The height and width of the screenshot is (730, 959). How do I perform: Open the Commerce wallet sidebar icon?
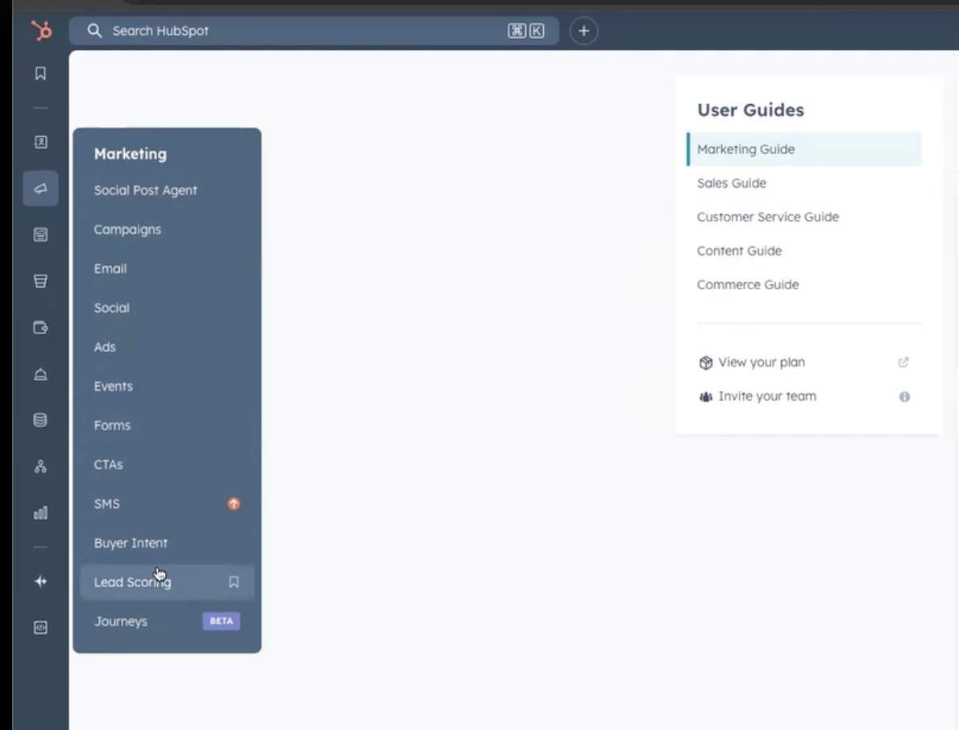pyautogui.click(x=40, y=328)
